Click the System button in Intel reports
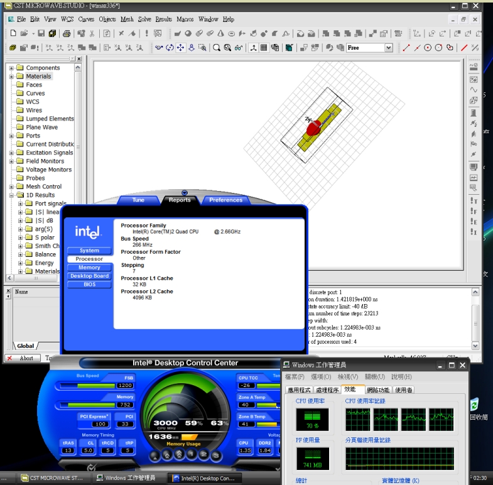Viewport: 493px width, 485px height. (89, 251)
